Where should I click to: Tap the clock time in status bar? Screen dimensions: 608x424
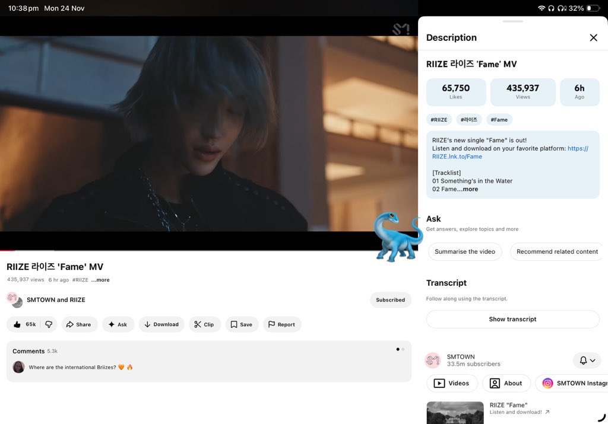coord(23,8)
